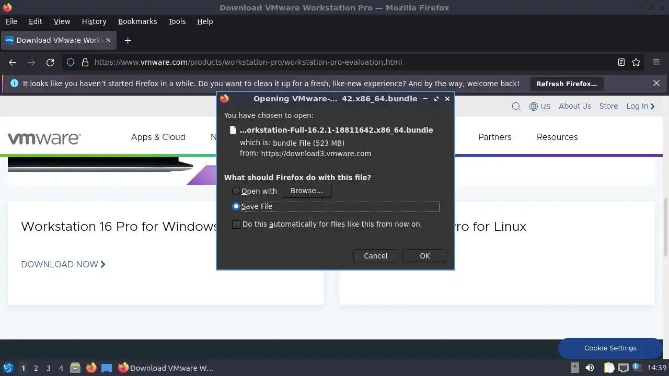Open a new tab with the plus icon
This screenshot has width=669, height=376.
tap(128, 40)
